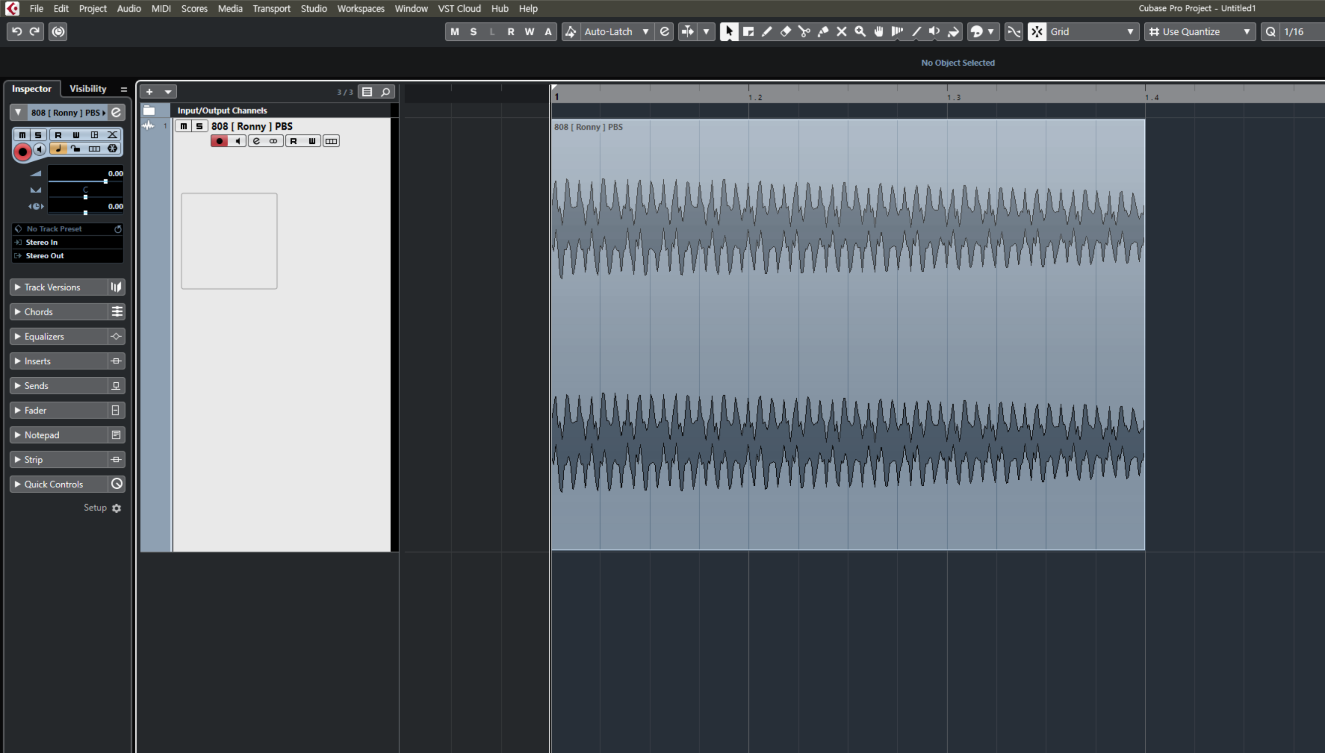Toggle record enable on 808 track

tap(220, 141)
